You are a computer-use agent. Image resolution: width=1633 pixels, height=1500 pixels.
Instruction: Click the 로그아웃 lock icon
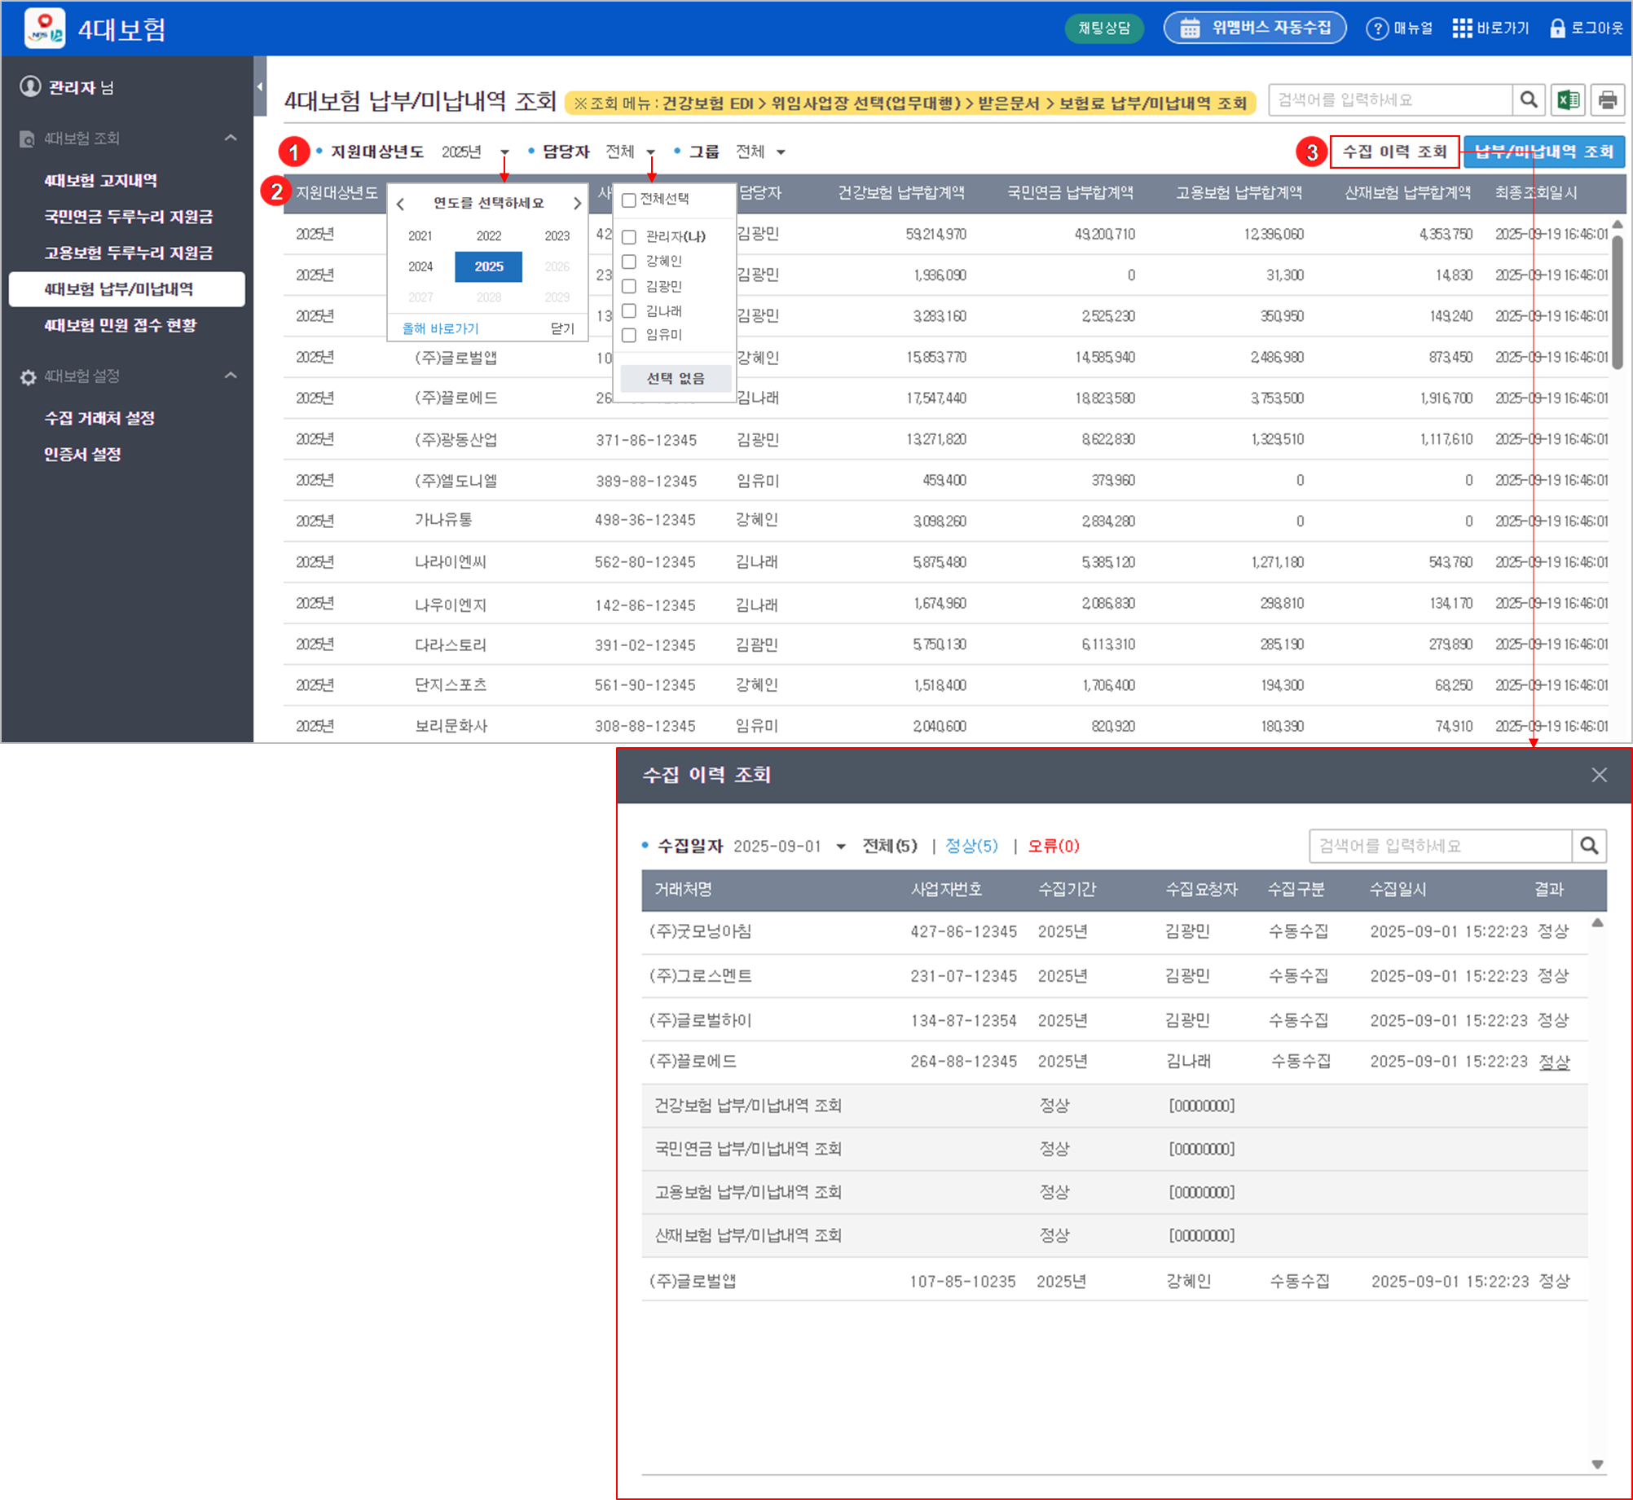point(1557,29)
